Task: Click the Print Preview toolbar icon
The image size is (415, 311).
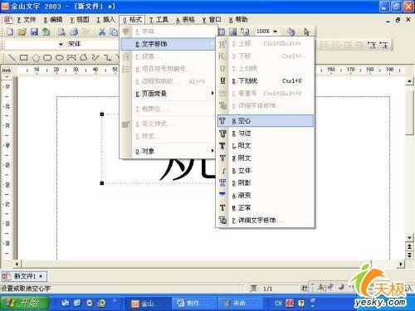Action: [x=61, y=32]
